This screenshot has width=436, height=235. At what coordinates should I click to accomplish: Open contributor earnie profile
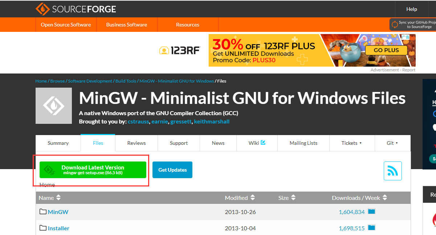pyautogui.click(x=160, y=122)
